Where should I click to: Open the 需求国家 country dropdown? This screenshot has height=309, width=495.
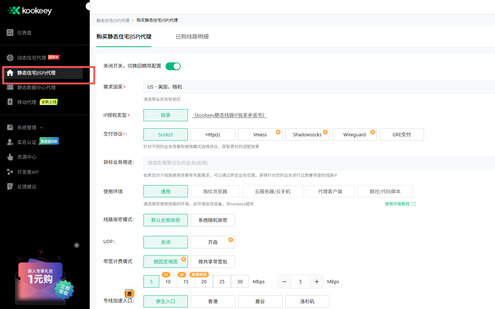pyautogui.click(x=318, y=87)
